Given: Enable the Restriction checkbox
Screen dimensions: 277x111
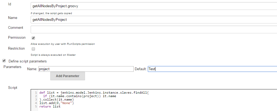Looking at the screenshot, I should pos(33,49).
